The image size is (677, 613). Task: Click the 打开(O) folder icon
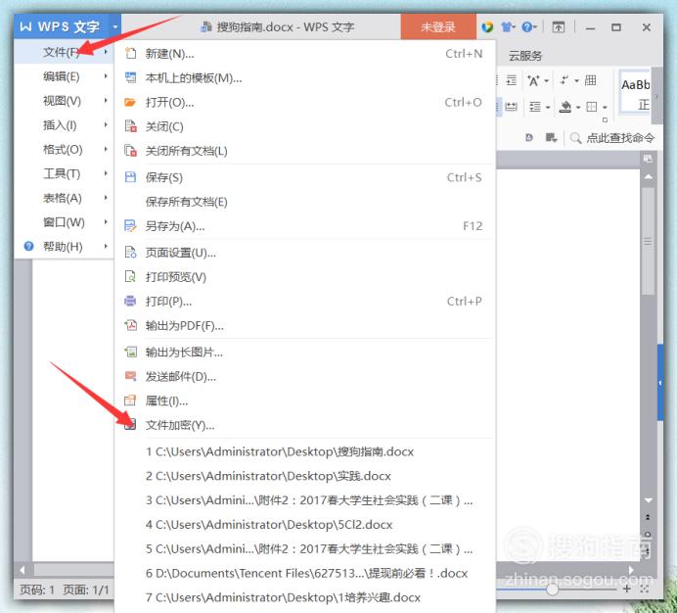coord(130,103)
